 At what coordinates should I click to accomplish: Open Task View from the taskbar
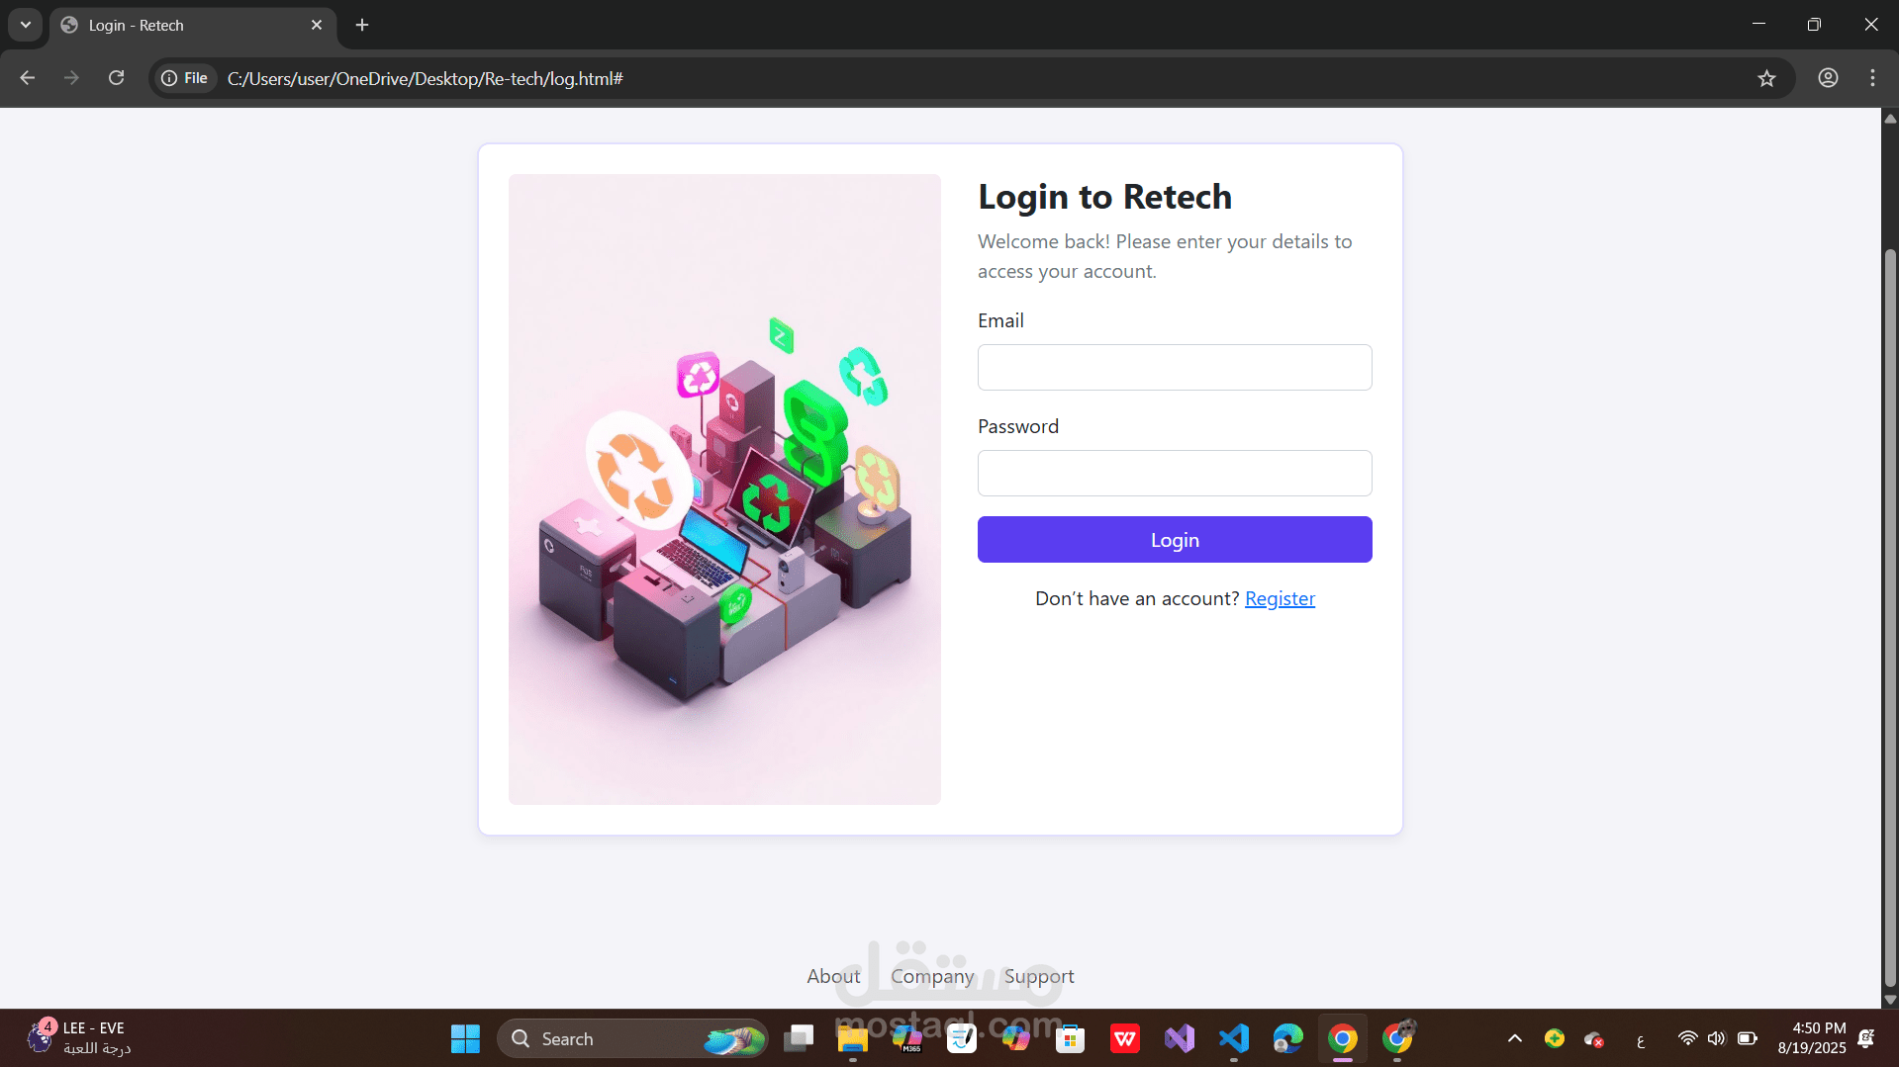coord(799,1038)
